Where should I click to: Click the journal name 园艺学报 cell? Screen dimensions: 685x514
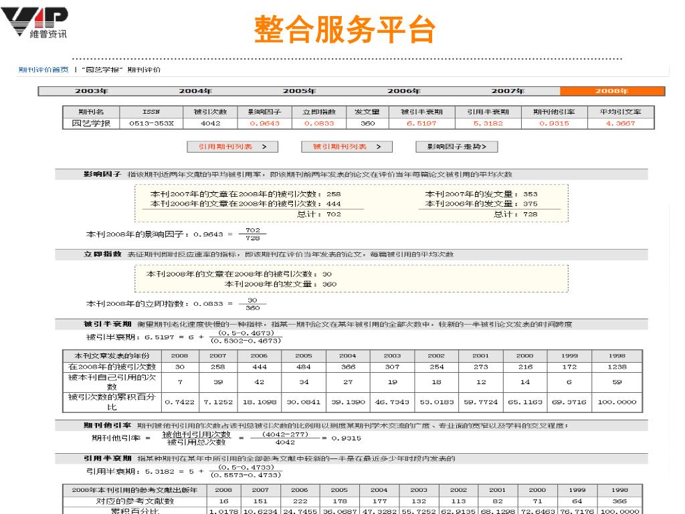(x=91, y=124)
